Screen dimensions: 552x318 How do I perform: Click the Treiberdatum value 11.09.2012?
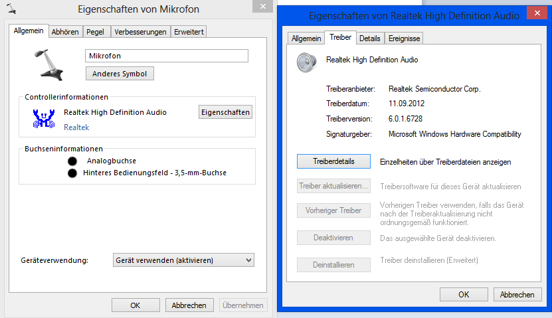click(407, 104)
